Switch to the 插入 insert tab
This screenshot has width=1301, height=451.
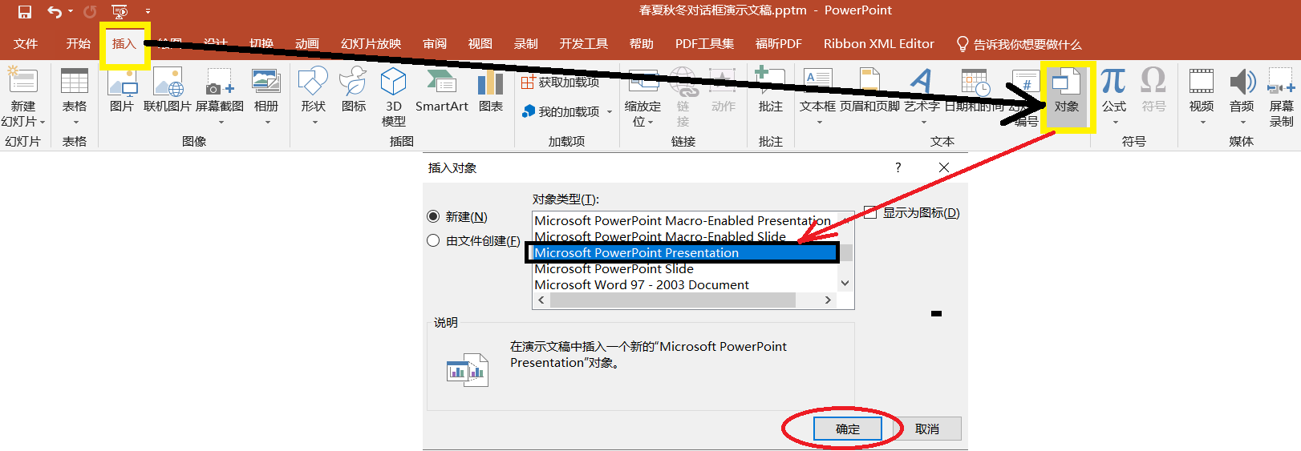tap(124, 44)
